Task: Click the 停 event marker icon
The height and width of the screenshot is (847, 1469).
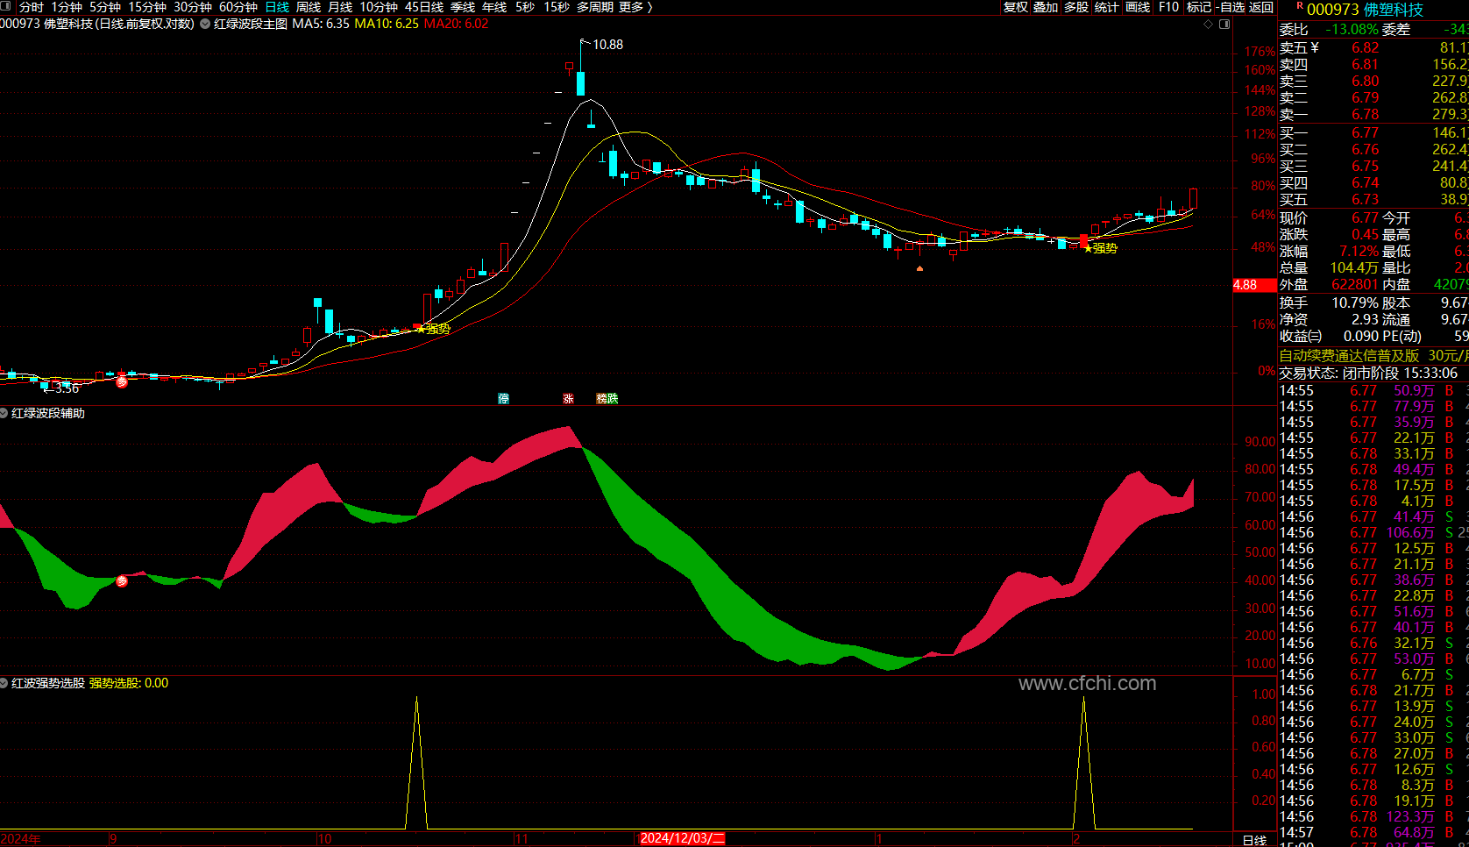Action: (x=504, y=398)
